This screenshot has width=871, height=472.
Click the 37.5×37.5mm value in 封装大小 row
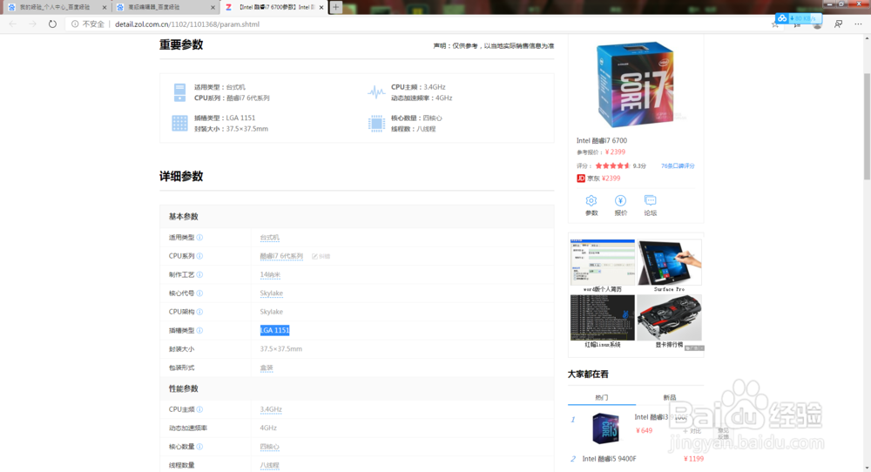point(281,348)
